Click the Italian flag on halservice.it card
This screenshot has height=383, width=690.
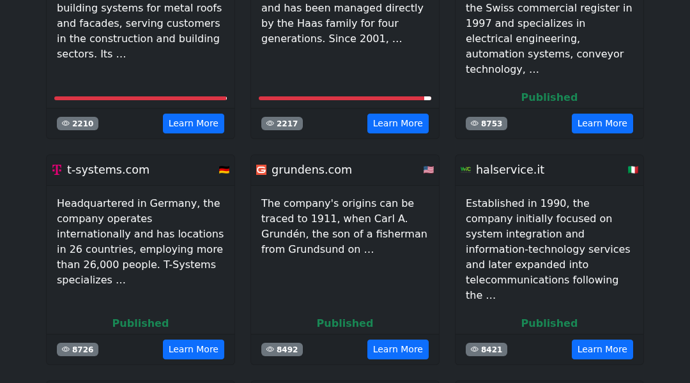click(632, 170)
